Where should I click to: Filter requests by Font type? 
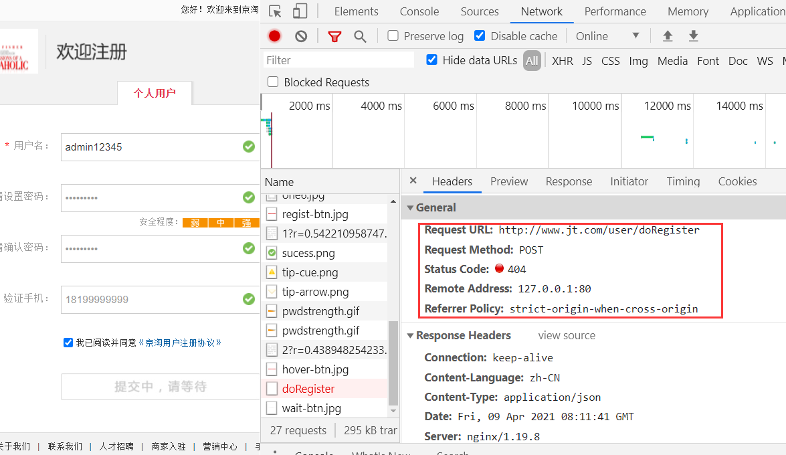(x=708, y=61)
